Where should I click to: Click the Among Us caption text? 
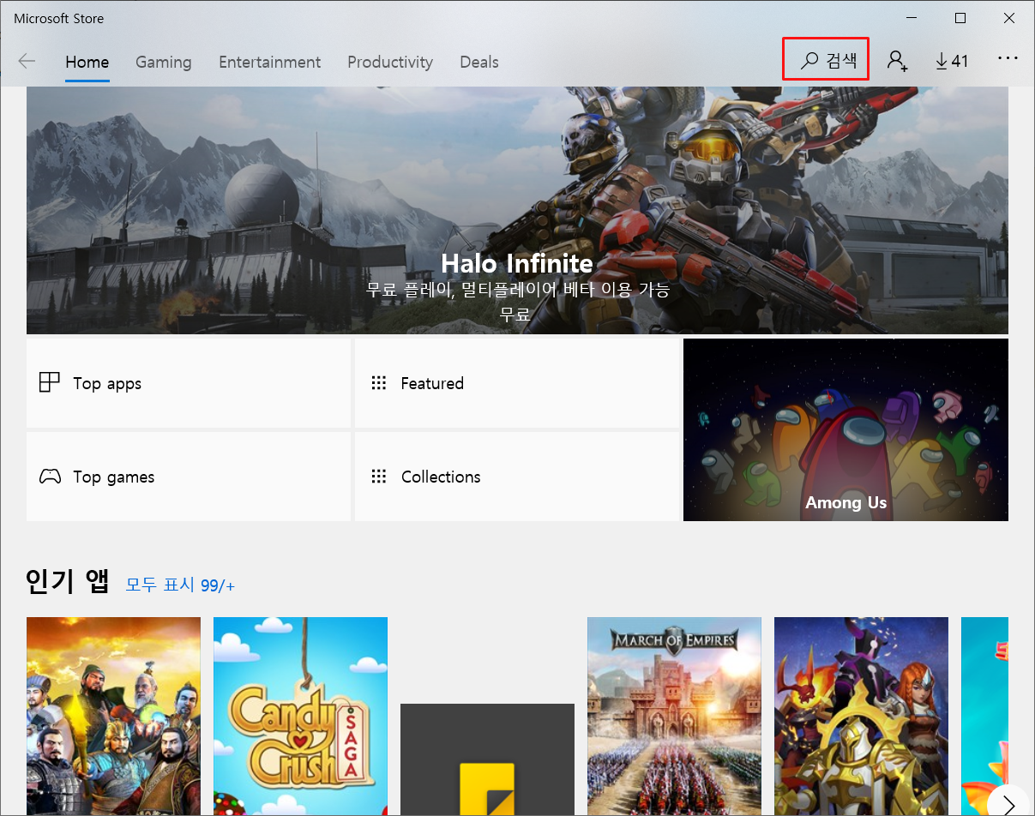[845, 502]
